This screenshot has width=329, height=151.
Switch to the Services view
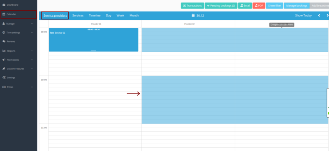(x=78, y=16)
